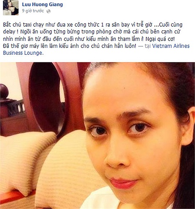The width and height of the screenshot is (195, 209).
Task: Open the '9 giờ trước' timestamp link
Action: click(33, 11)
